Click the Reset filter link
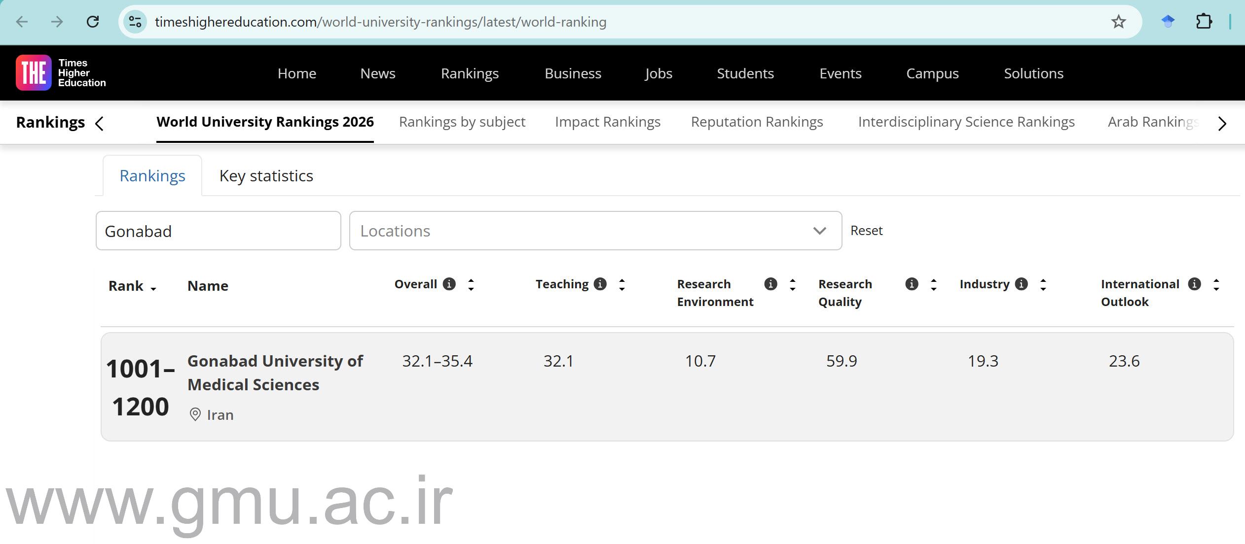Image resolution: width=1245 pixels, height=544 pixels. [x=866, y=231]
